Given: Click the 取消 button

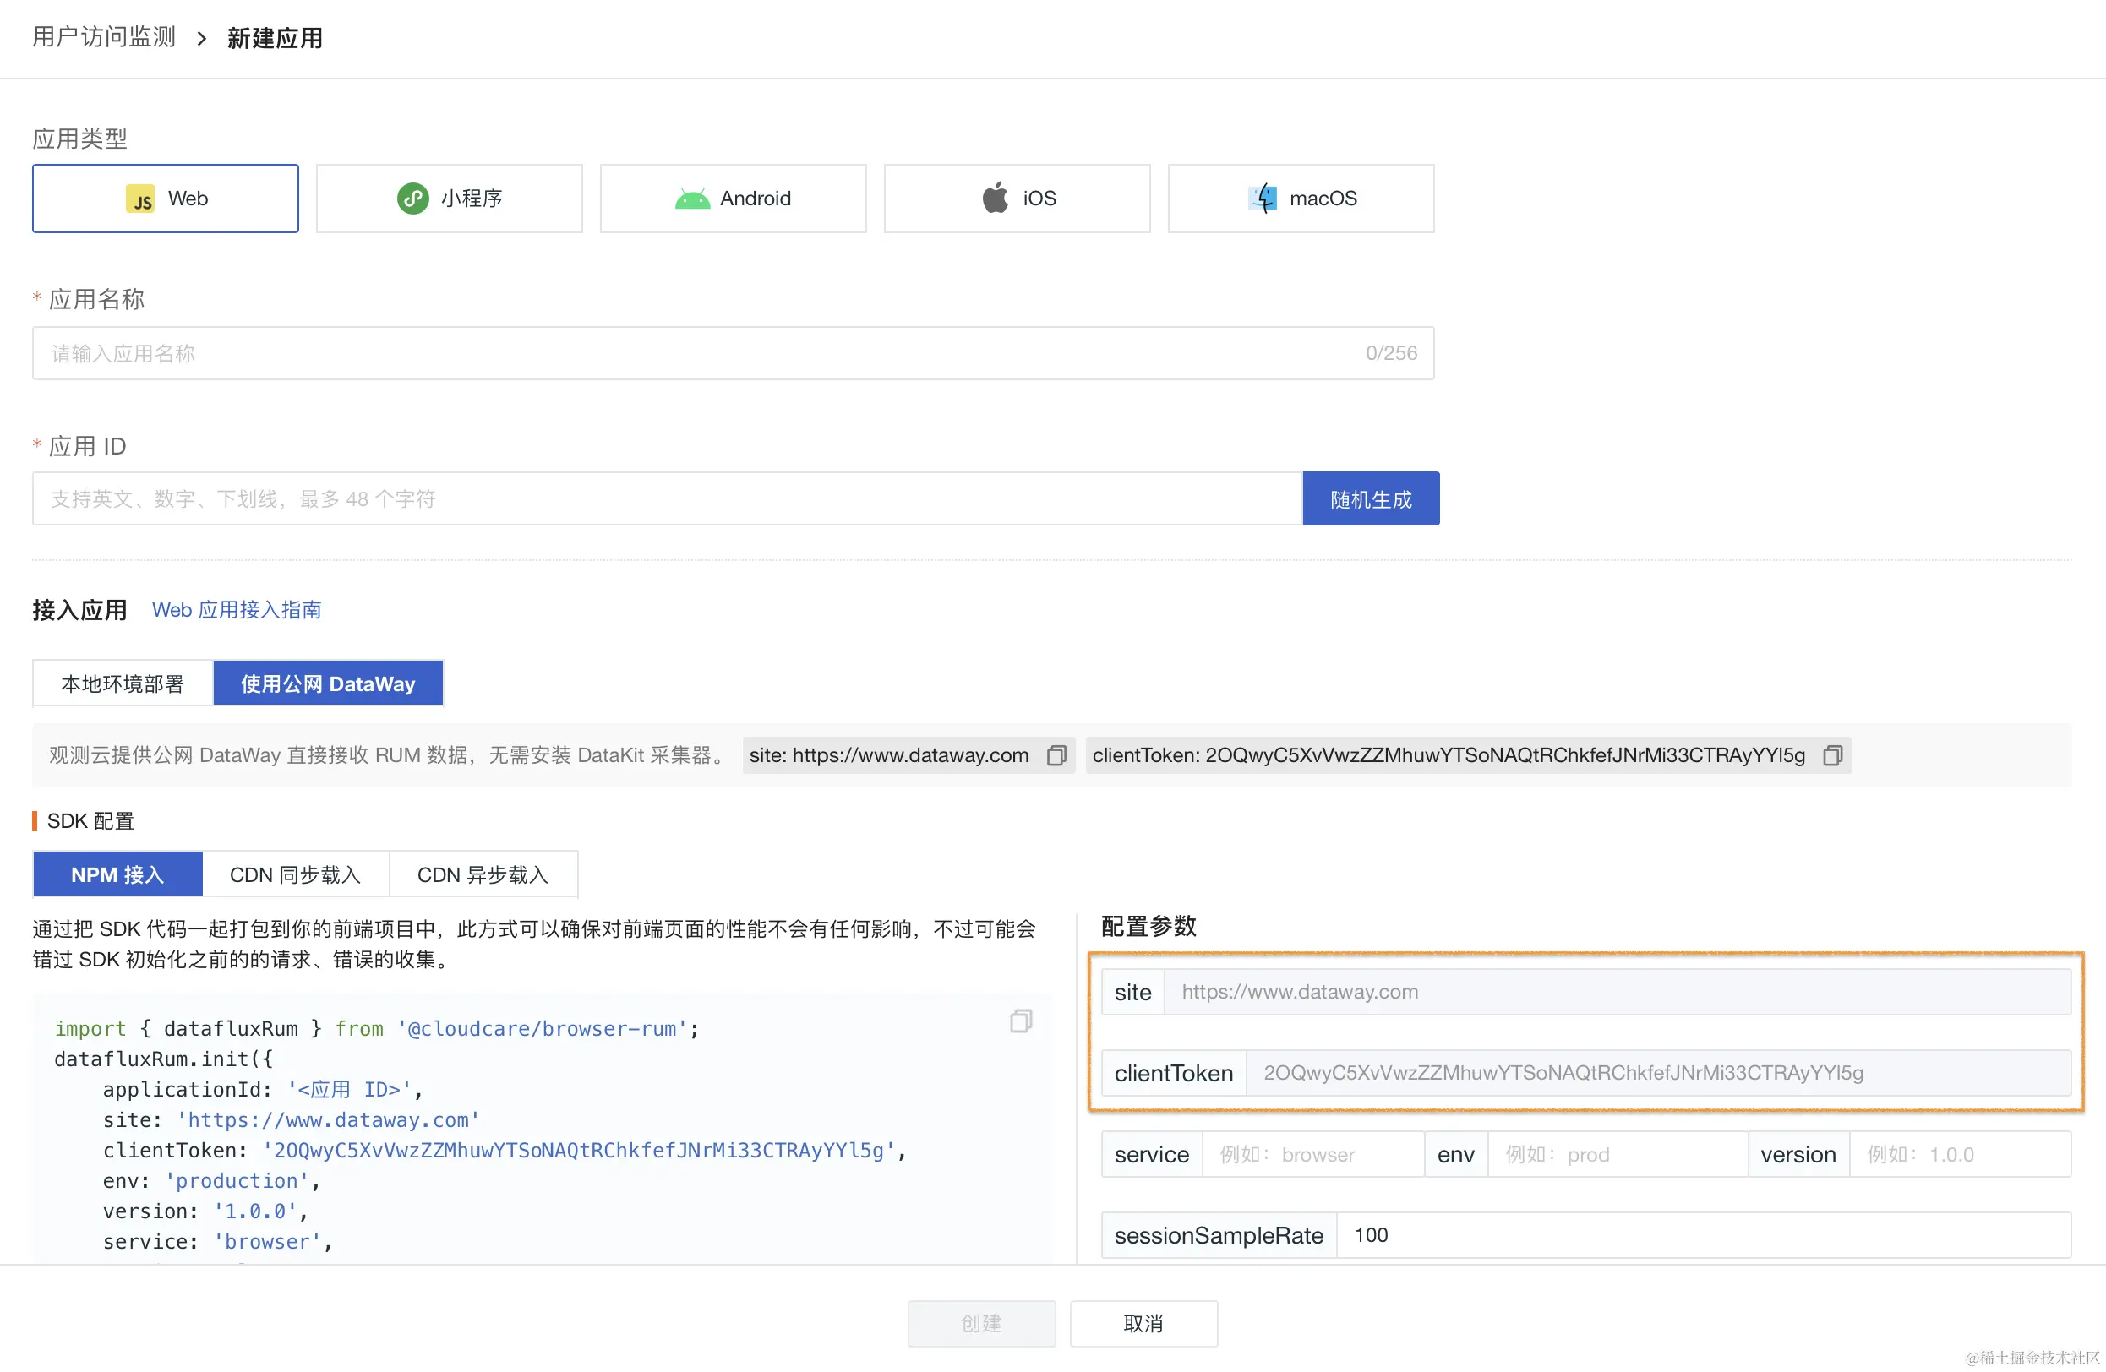Looking at the screenshot, I should coord(1143,1324).
